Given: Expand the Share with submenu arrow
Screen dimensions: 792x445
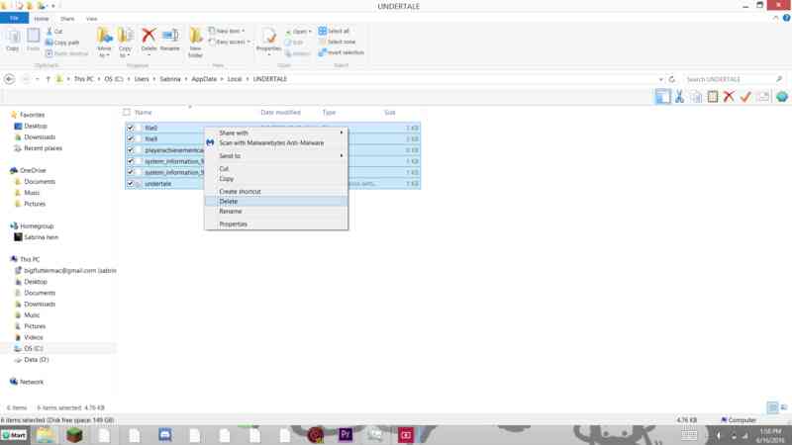Looking at the screenshot, I should [x=342, y=133].
